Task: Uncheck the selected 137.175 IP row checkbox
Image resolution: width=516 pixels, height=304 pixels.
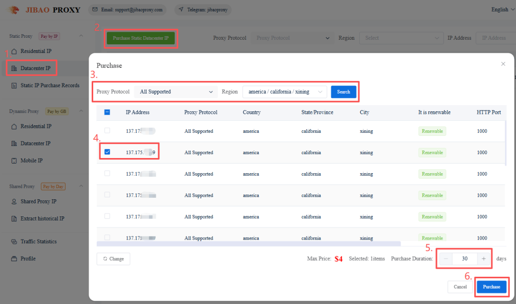Action: coord(107,152)
